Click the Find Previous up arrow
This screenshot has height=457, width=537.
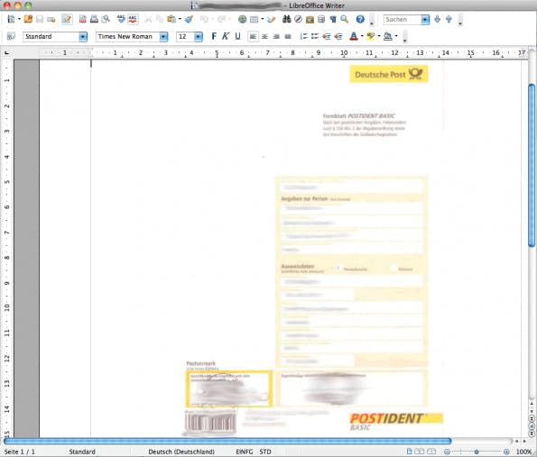coord(449,19)
